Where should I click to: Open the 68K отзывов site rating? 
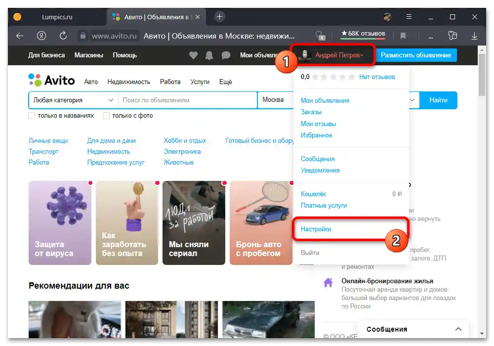click(363, 34)
